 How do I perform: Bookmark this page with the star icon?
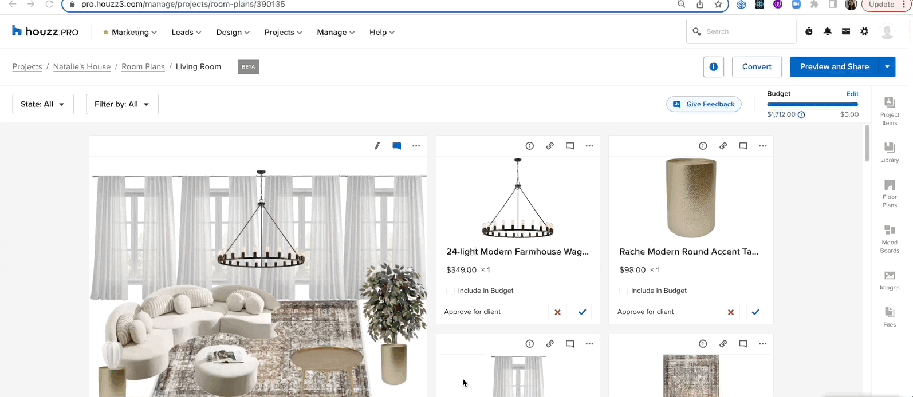coord(718,5)
